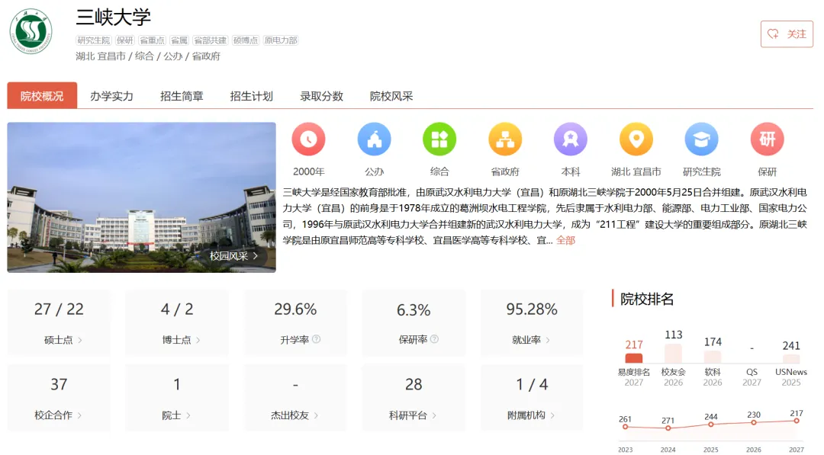
Task: Click the 三峡大学 page title
Action: coord(114,18)
